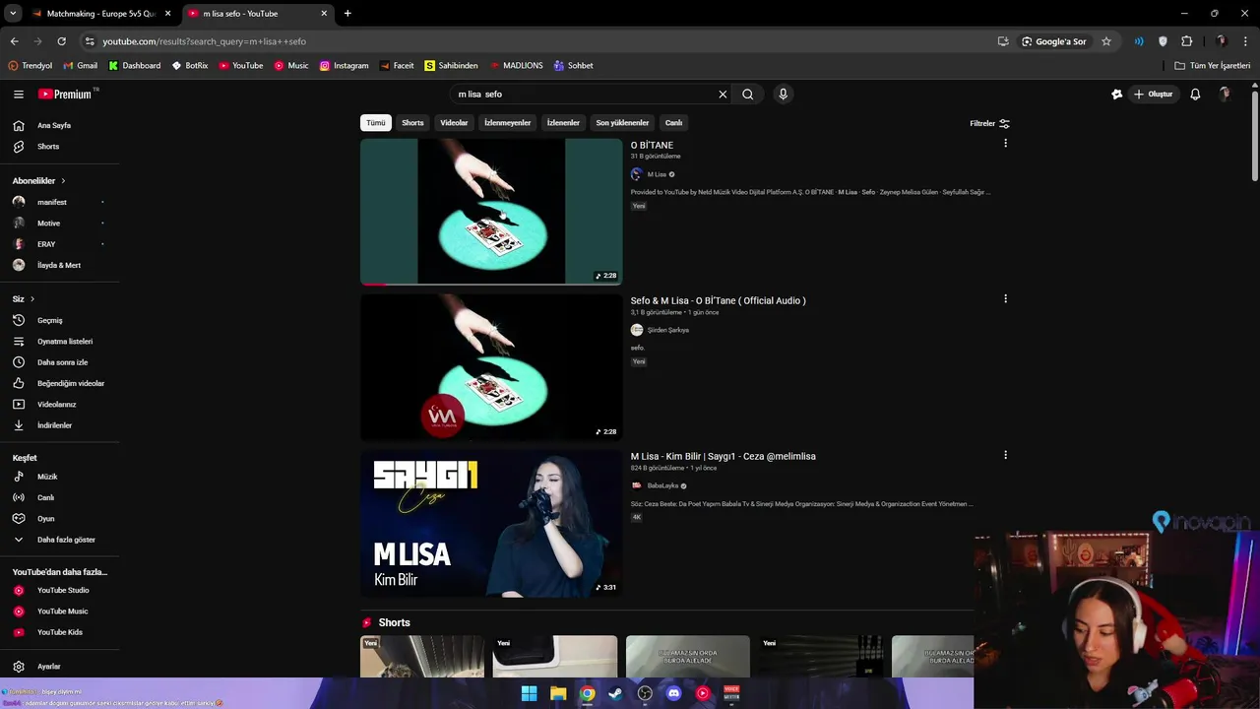Image resolution: width=1260 pixels, height=709 pixels.
Task: Open the YouTube hamburger guide menu
Action: click(18, 95)
